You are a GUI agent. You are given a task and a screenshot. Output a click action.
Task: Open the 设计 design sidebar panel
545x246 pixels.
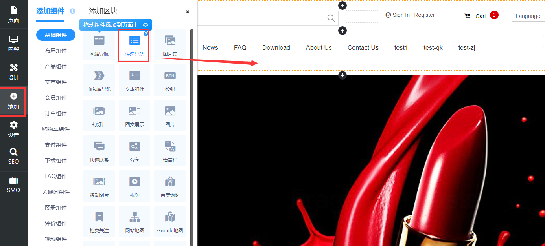[x=14, y=72]
